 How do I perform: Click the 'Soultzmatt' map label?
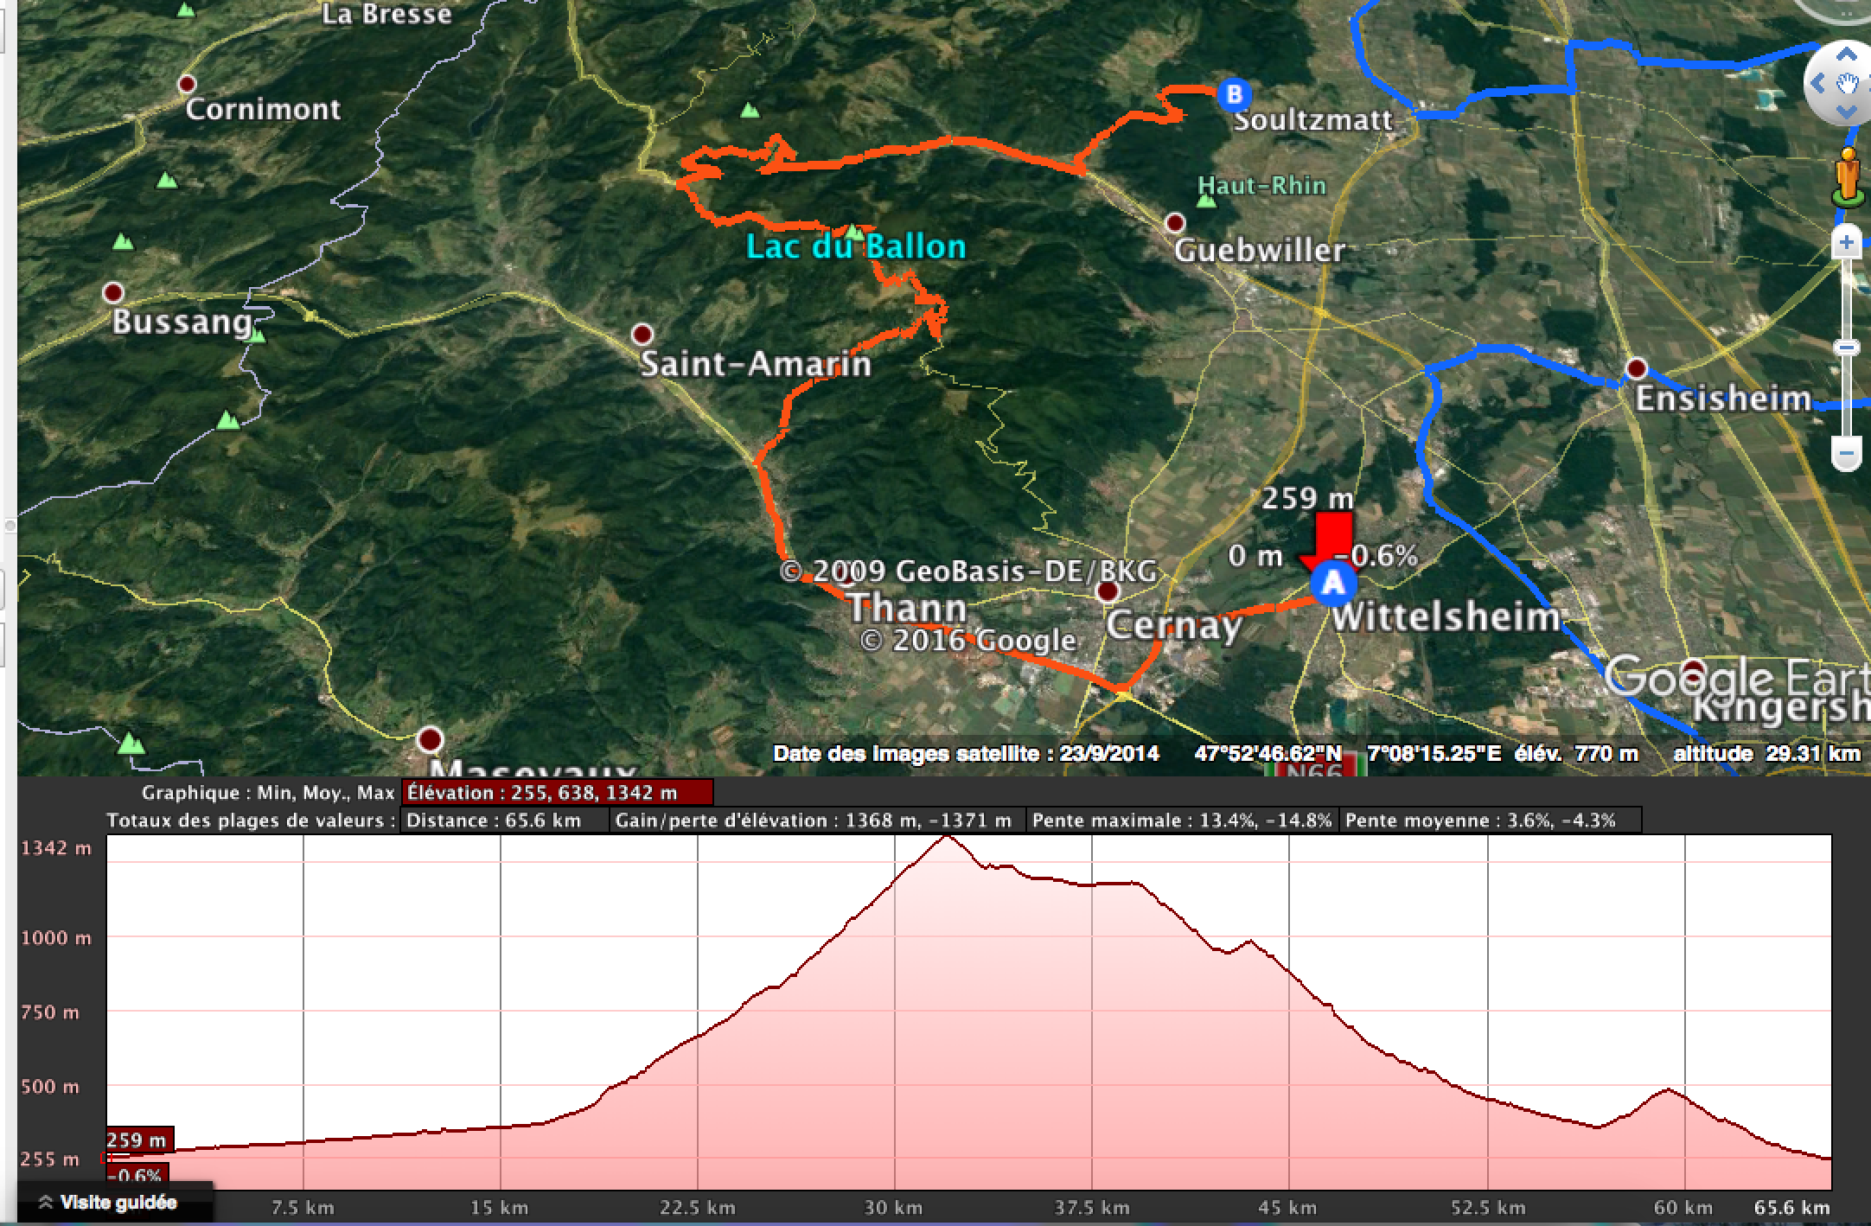[1312, 120]
